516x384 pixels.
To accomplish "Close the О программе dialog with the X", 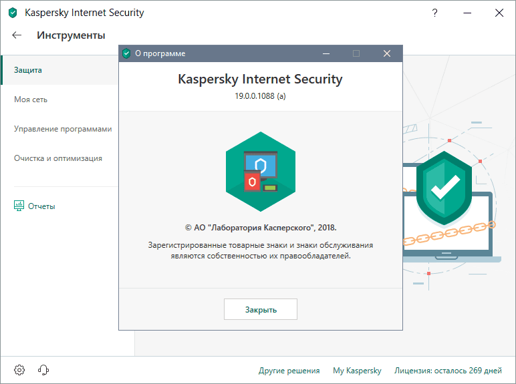I will coord(387,53).
